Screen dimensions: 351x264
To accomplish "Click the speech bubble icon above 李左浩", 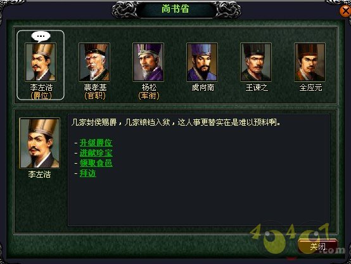I will coord(41,37).
